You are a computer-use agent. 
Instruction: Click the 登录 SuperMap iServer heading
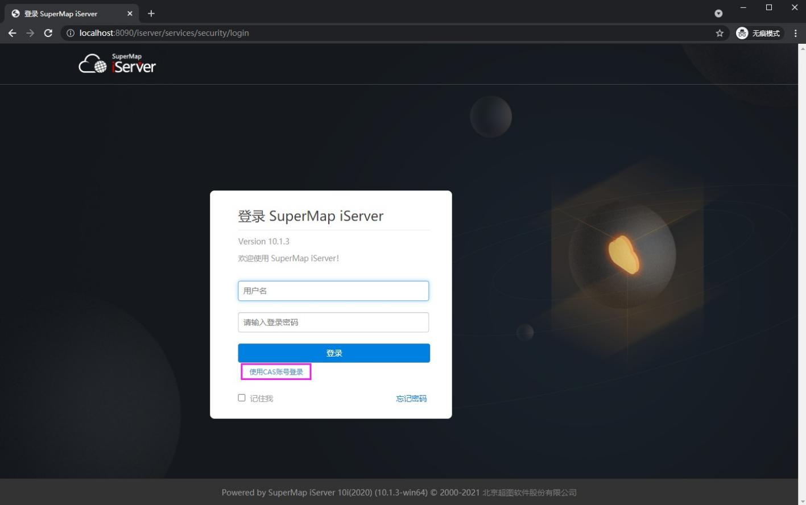(x=311, y=216)
